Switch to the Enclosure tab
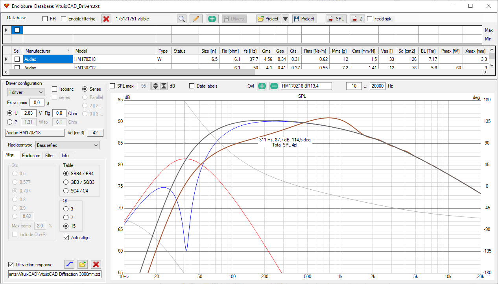This screenshot has width=498, height=284. tap(31, 156)
